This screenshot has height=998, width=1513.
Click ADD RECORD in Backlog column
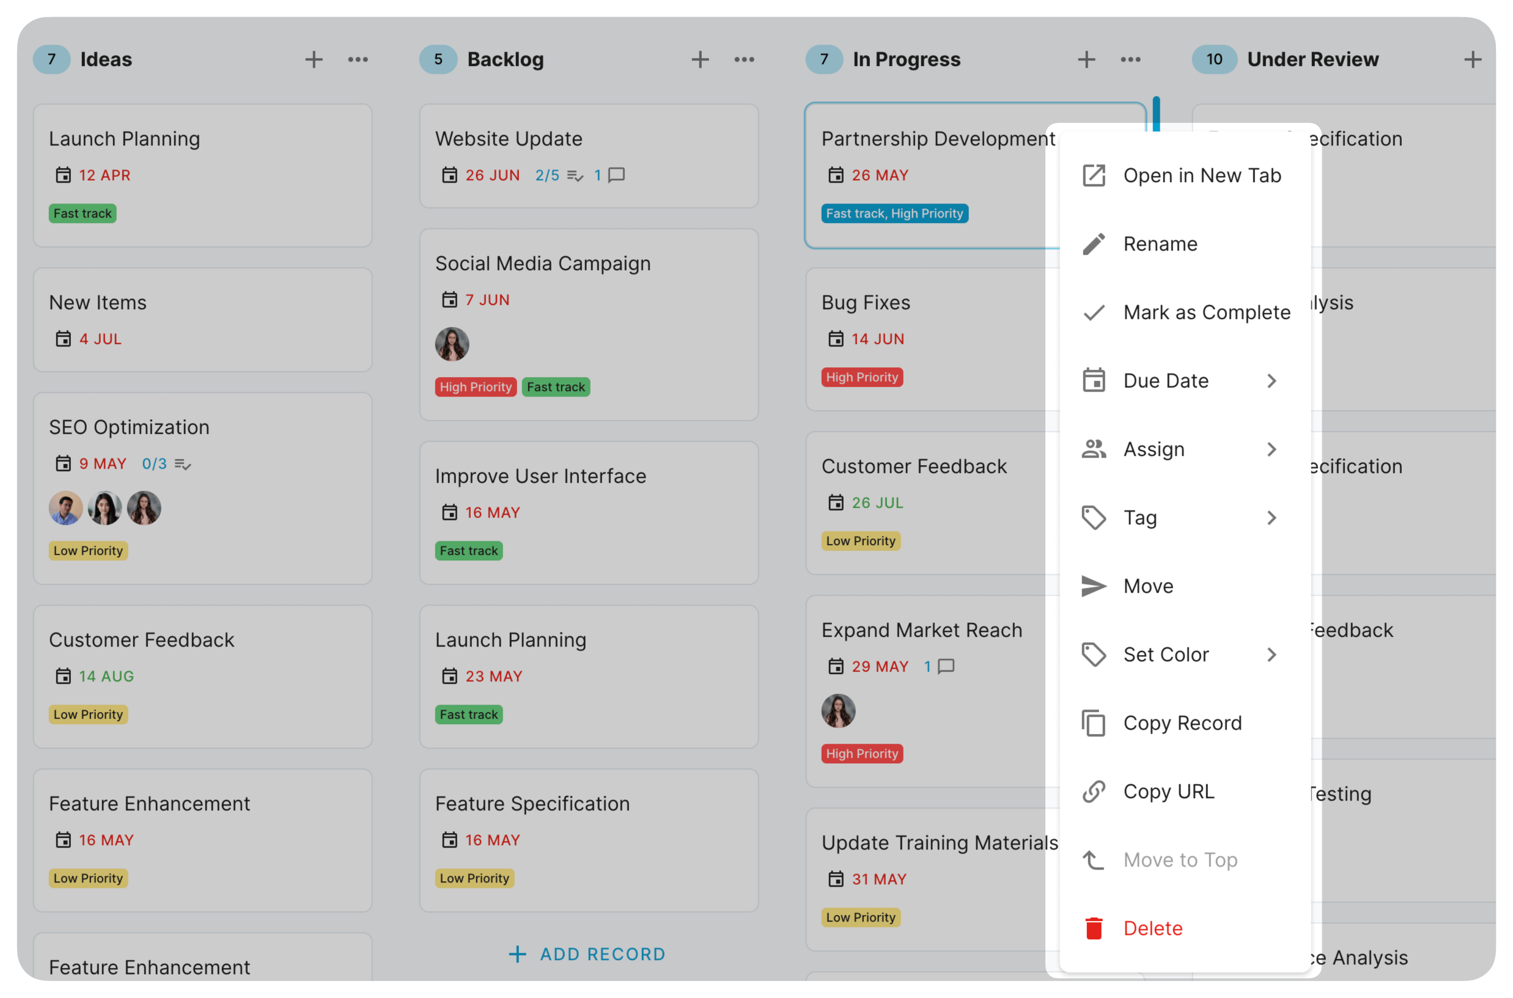(588, 954)
